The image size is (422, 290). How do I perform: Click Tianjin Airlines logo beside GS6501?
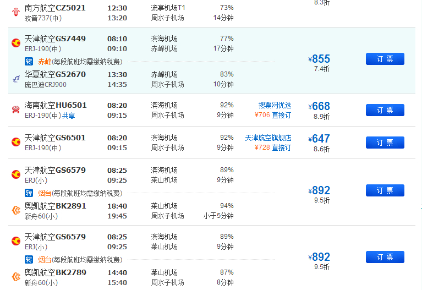(16, 142)
